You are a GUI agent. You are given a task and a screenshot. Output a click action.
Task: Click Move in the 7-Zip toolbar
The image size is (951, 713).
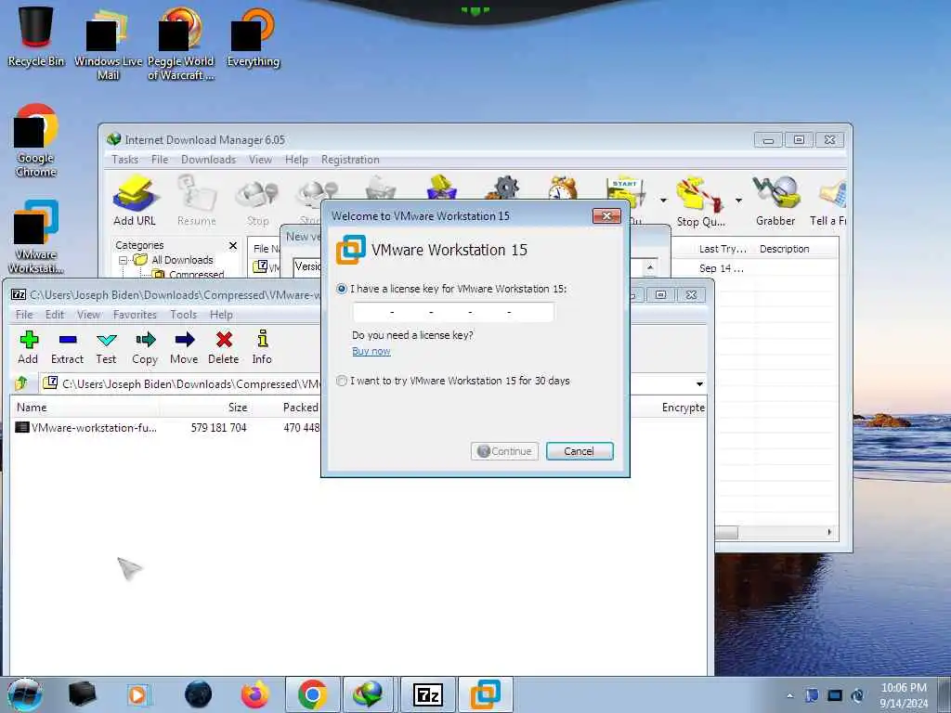point(184,347)
